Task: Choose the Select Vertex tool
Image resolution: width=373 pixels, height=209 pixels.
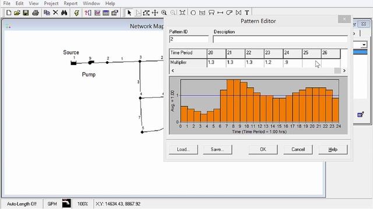Action: [x=138, y=13]
